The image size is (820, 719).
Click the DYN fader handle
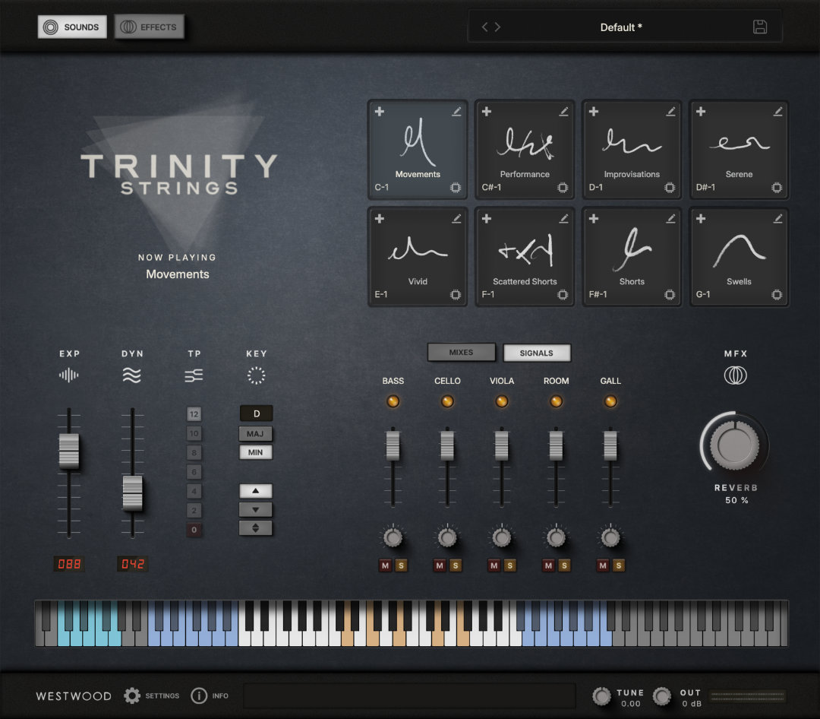[x=132, y=493]
